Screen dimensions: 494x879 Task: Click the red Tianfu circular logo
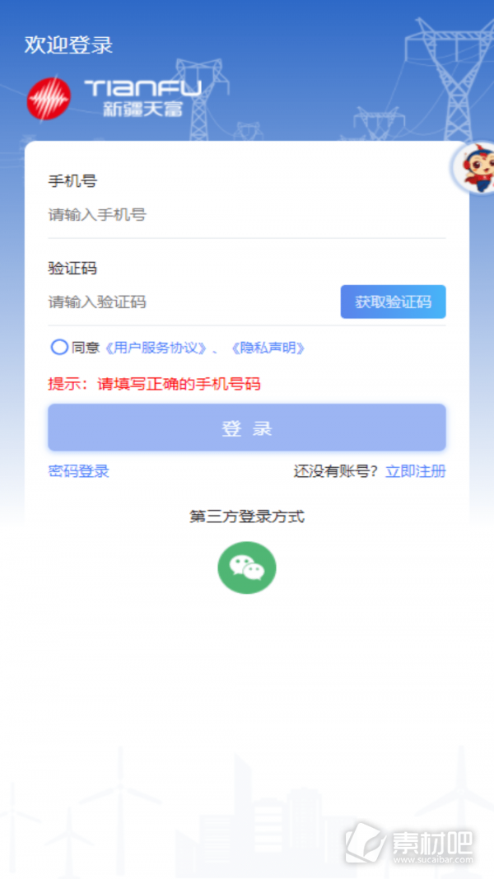coord(49,99)
